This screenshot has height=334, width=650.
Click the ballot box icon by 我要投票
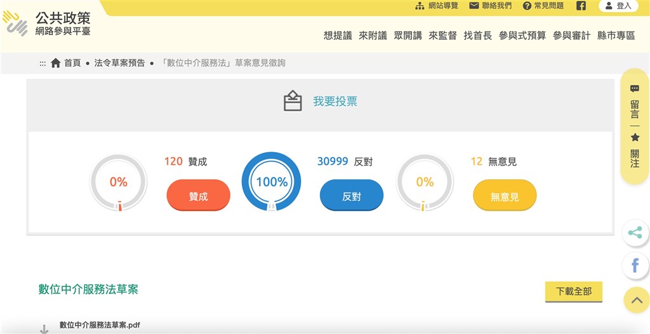tap(293, 101)
